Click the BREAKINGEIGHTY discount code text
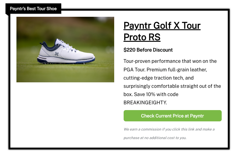Image resolution: width=236 pixels, height=154 pixels. click(145, 103)
